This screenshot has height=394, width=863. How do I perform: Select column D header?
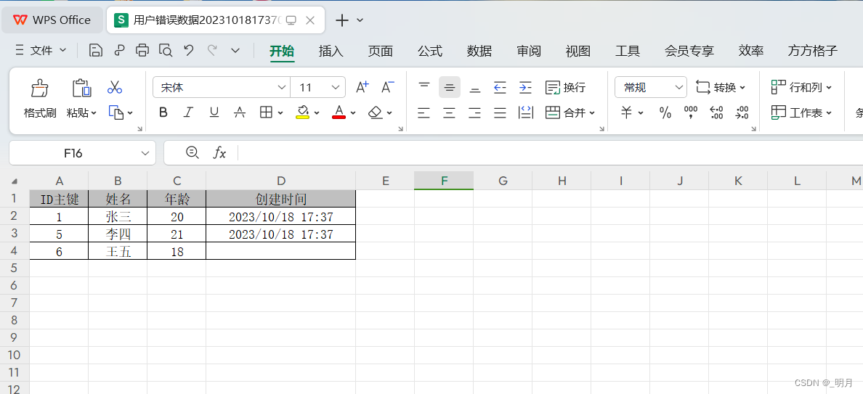pyautogui.click(x=280, y=180)
